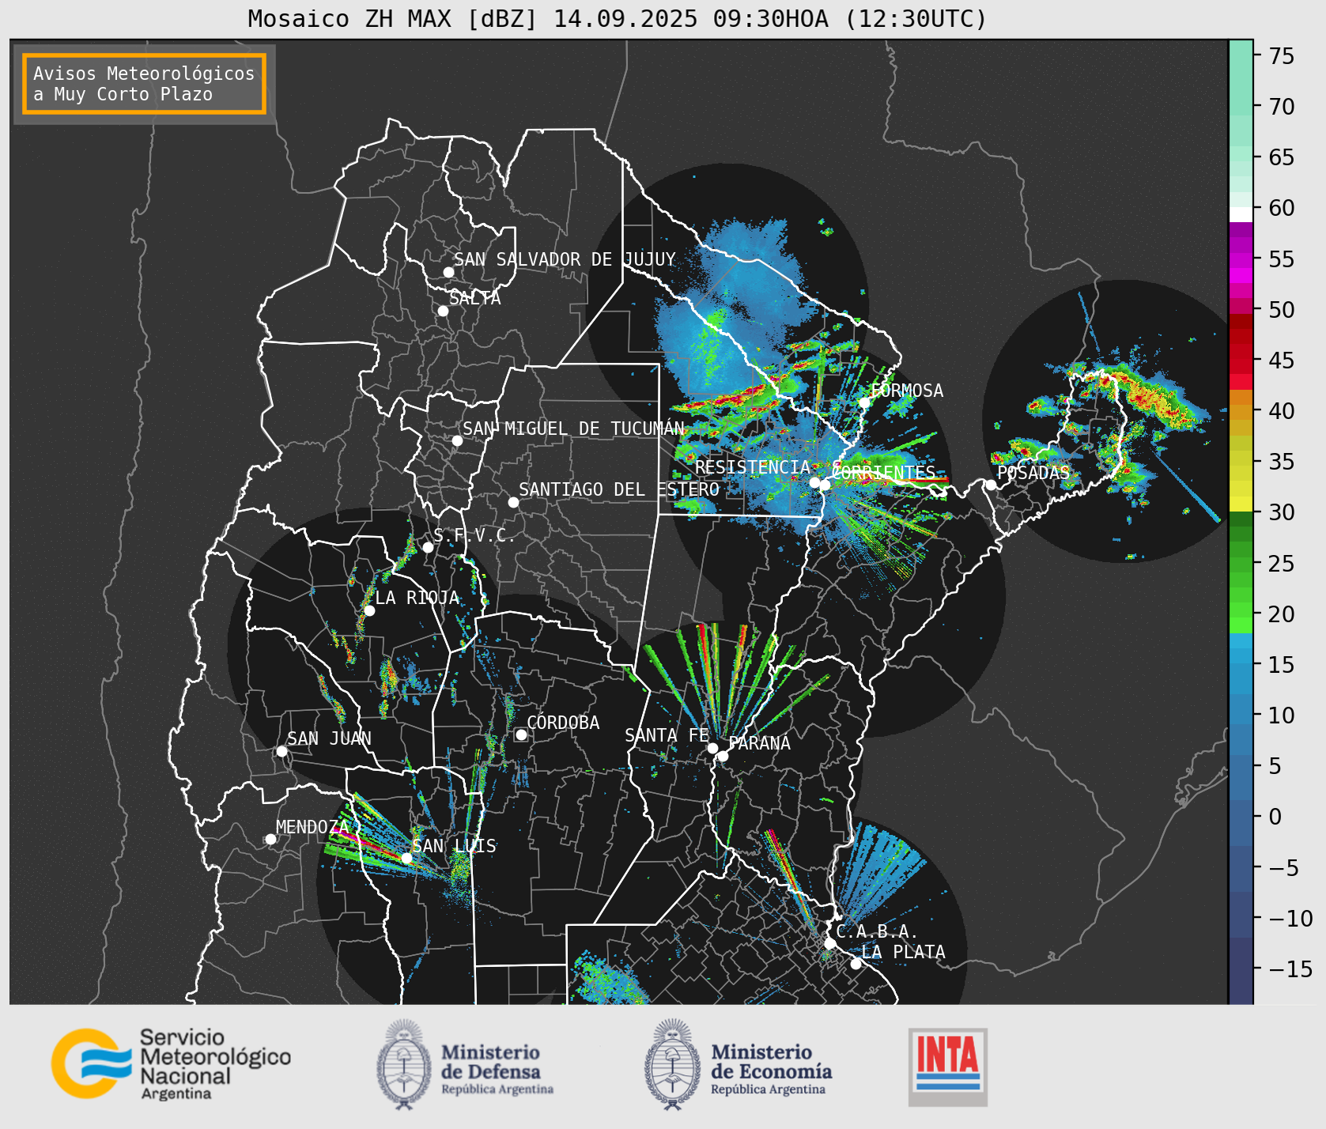The width and height of the screenshot is (1326, 1129).
Task: Click the Avisos Meteorológicos a Muy Corto Plazo box
Action: pos(144,84)
